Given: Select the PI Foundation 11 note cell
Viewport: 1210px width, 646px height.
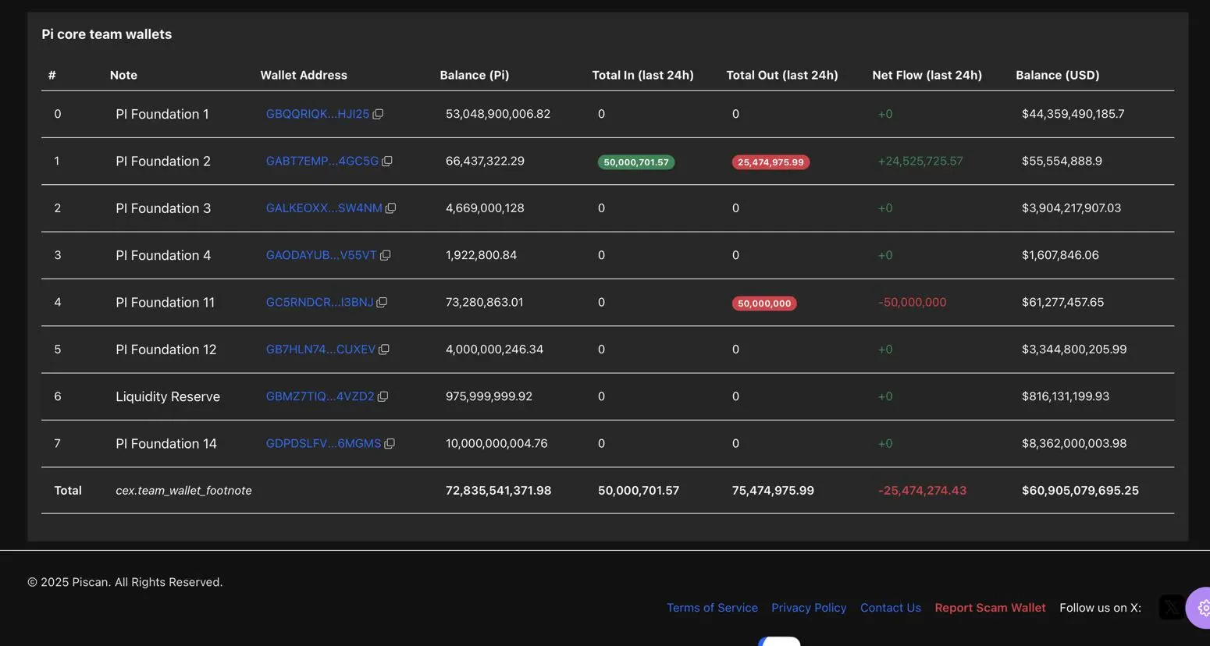Looking at the screenshot, I should 165,302.
